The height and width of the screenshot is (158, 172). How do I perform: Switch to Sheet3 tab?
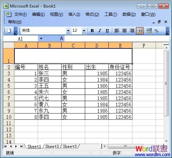point(70,147)
